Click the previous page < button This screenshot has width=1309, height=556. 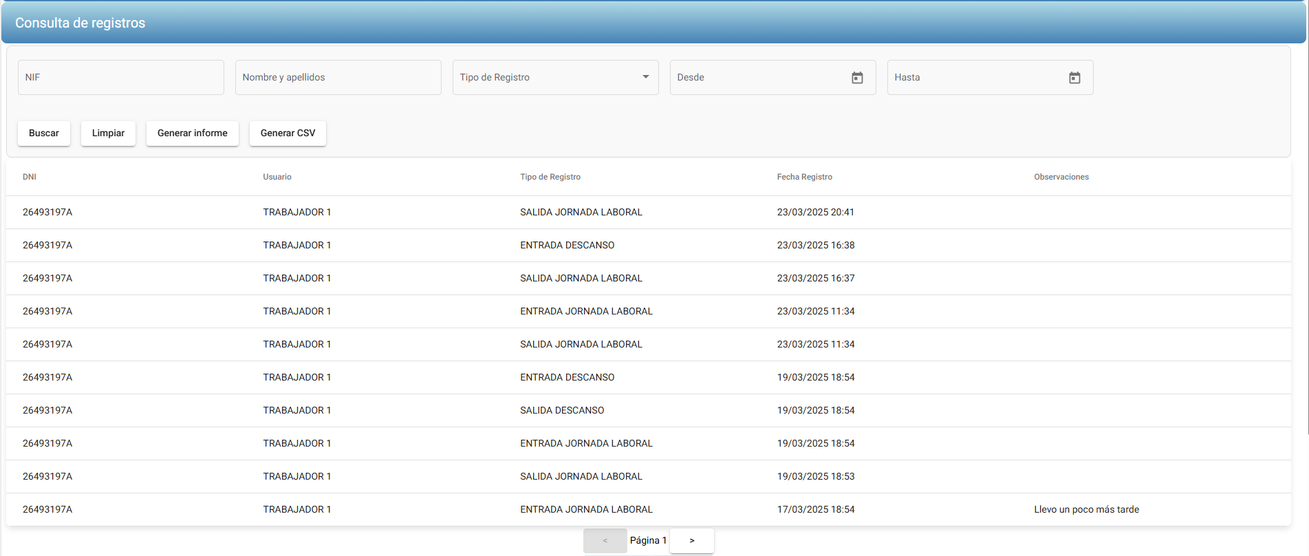(605, 541)
